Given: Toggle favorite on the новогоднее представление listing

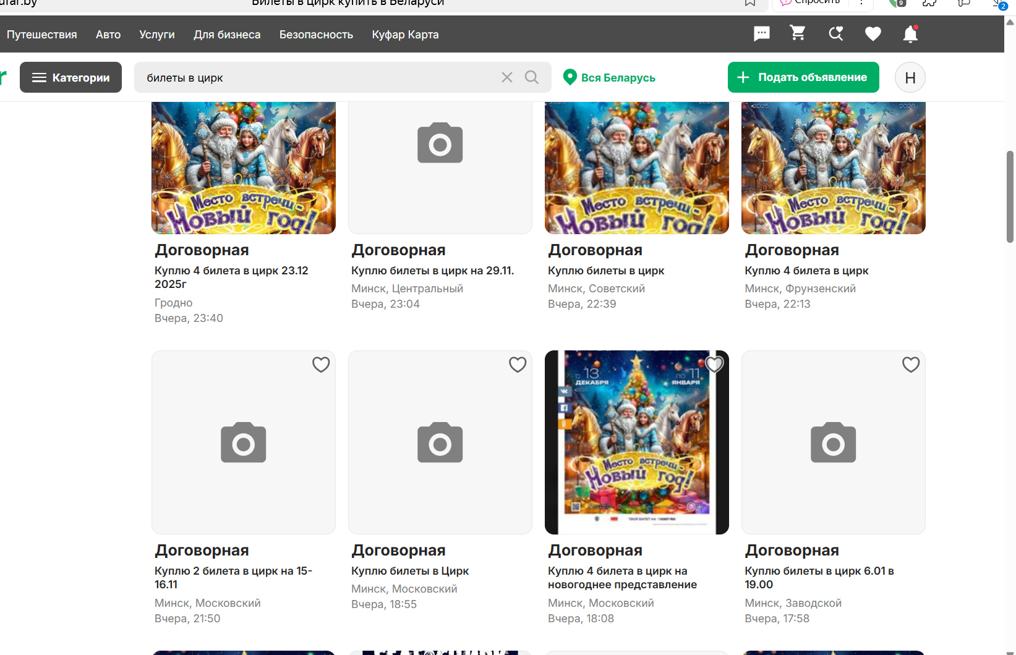Looking at the screenshot, I should 714,365.
